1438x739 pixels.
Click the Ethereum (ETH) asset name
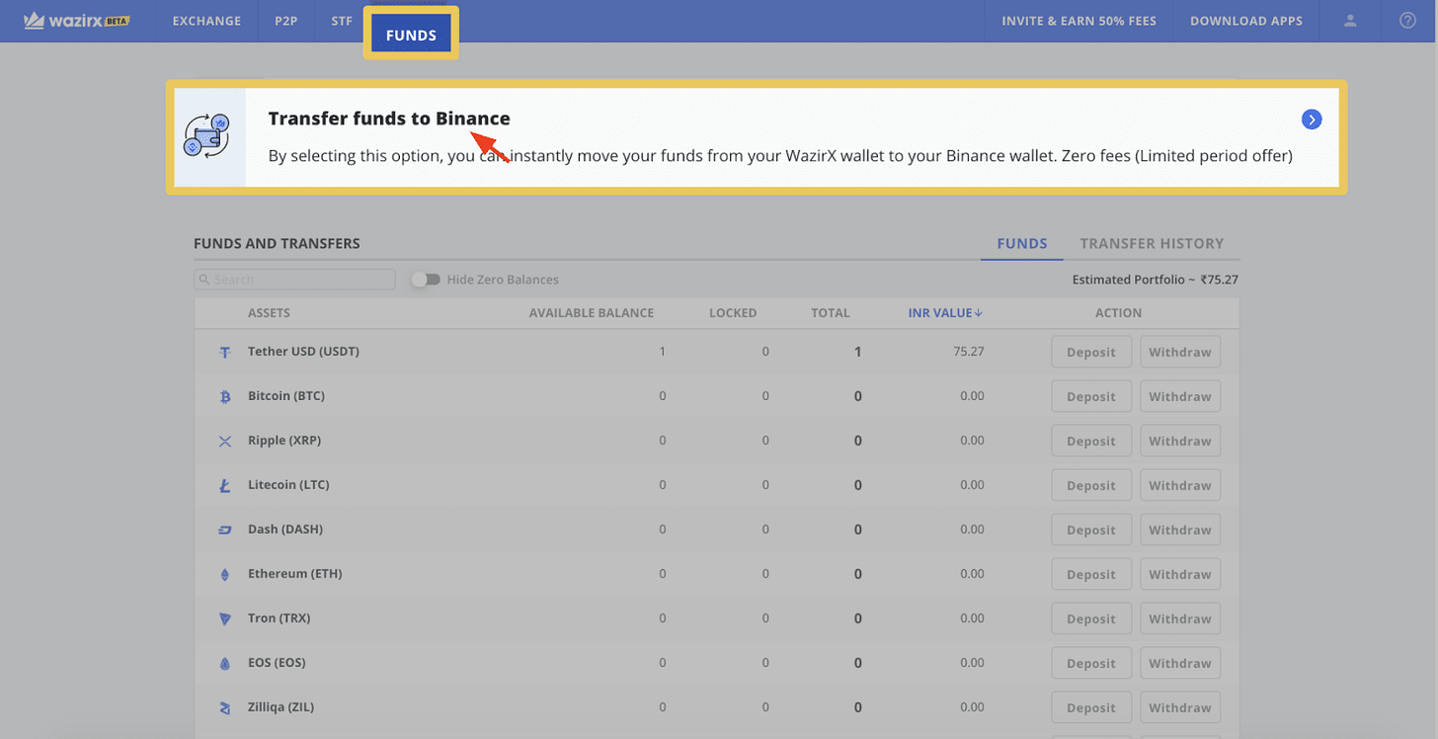[x=295, y=574]
